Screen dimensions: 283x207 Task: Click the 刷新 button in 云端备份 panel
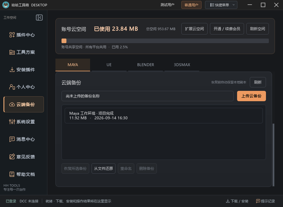258,82
